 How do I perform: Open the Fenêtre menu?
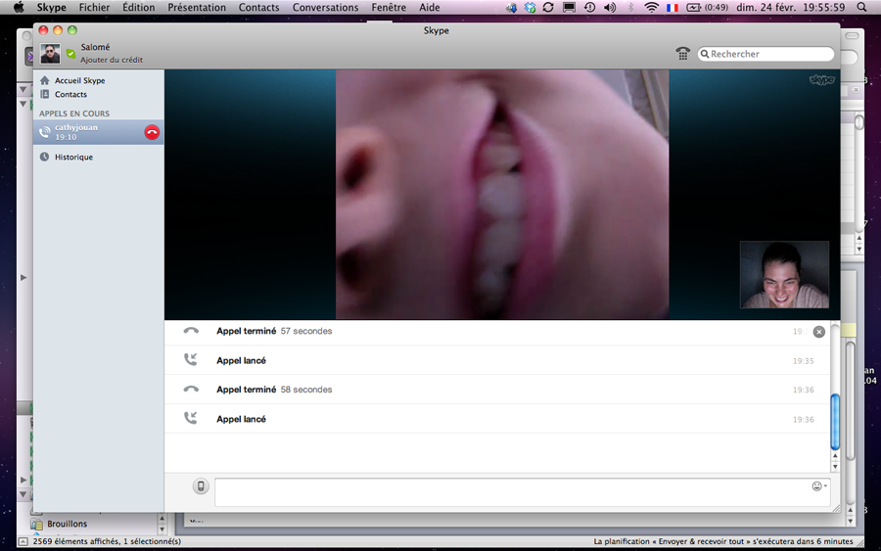pyautogui.click(x=389, y=7)
